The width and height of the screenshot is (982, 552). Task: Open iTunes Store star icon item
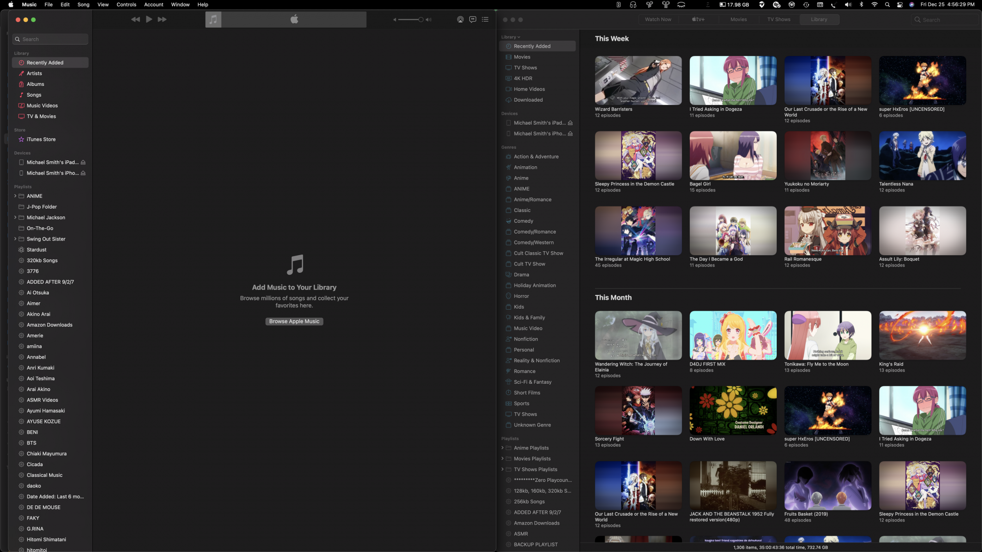[41, 139]
